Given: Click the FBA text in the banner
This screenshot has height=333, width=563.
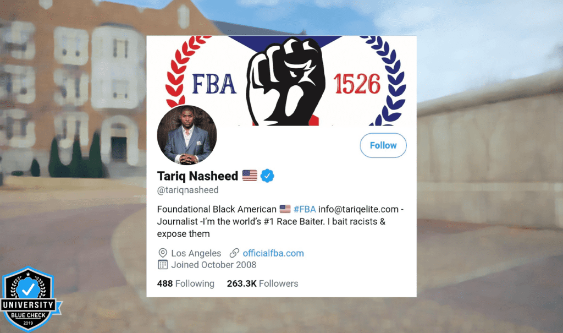Looking at the screenshot, I should click(x=214, y=84).
